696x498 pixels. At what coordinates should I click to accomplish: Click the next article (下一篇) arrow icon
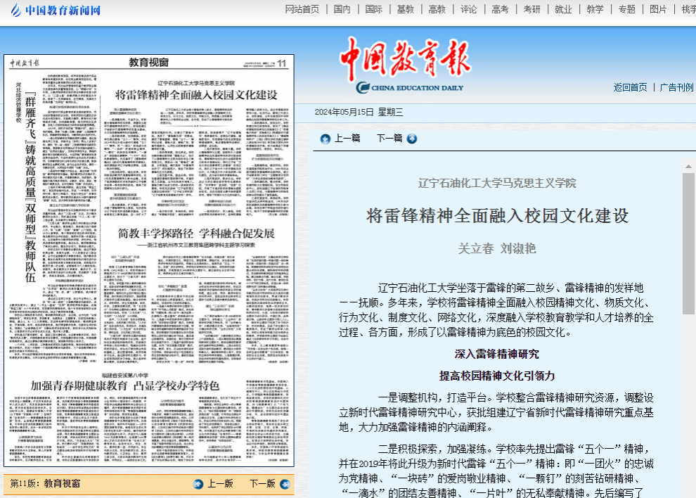pos(412,139)
